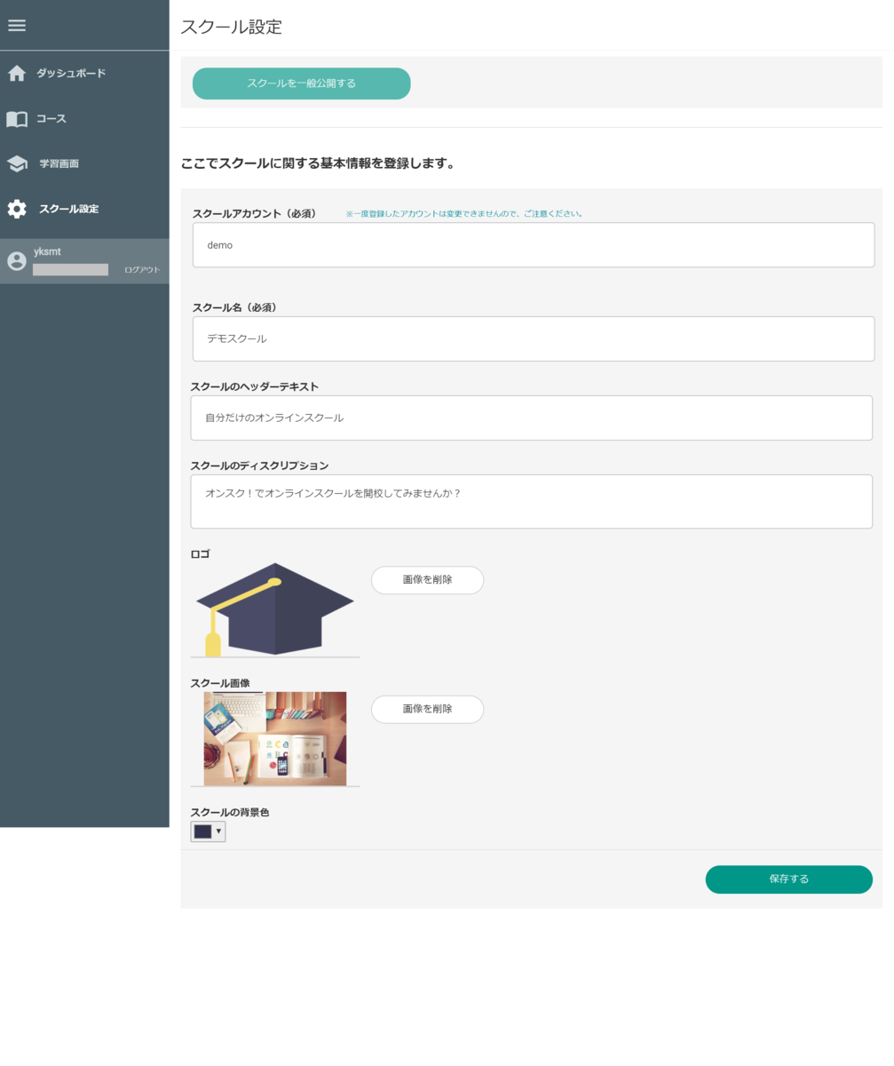This screenshot has width=894, height=1066.
Task: Open the hamburger menu icon
Action: (17, 25)
